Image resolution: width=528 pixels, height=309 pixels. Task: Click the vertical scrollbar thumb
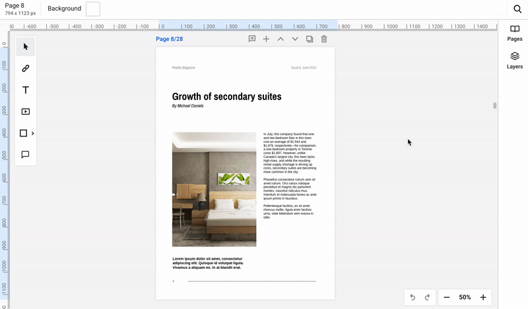click(x=494, y=105)
